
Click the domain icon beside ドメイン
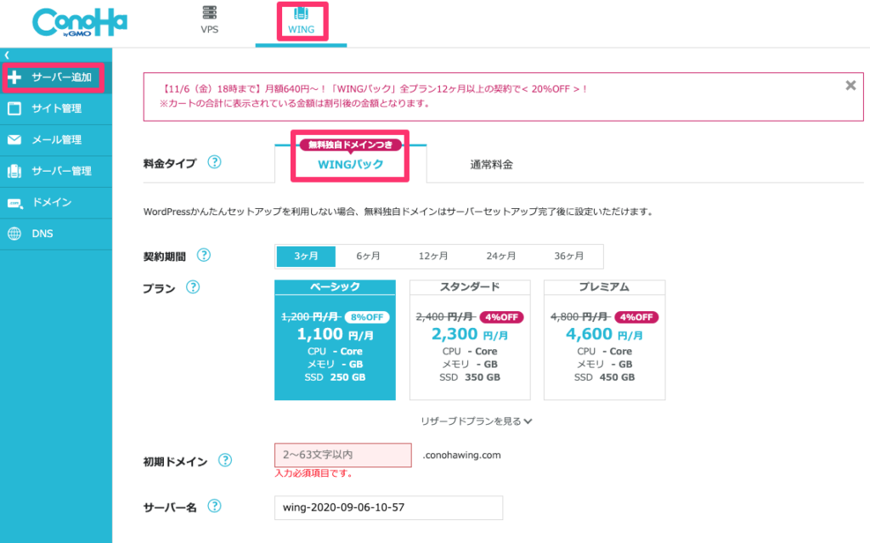pos(15,203)
